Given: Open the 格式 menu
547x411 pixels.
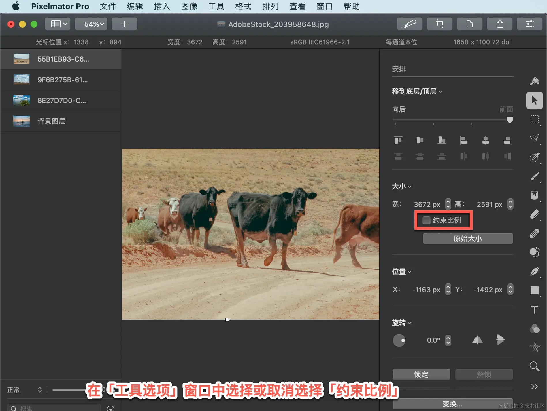Looking at the screenshot, I should click(x=243, y=6).
